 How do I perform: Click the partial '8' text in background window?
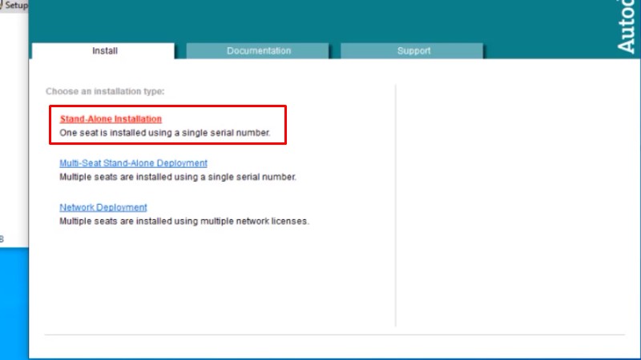coord(2,239)
